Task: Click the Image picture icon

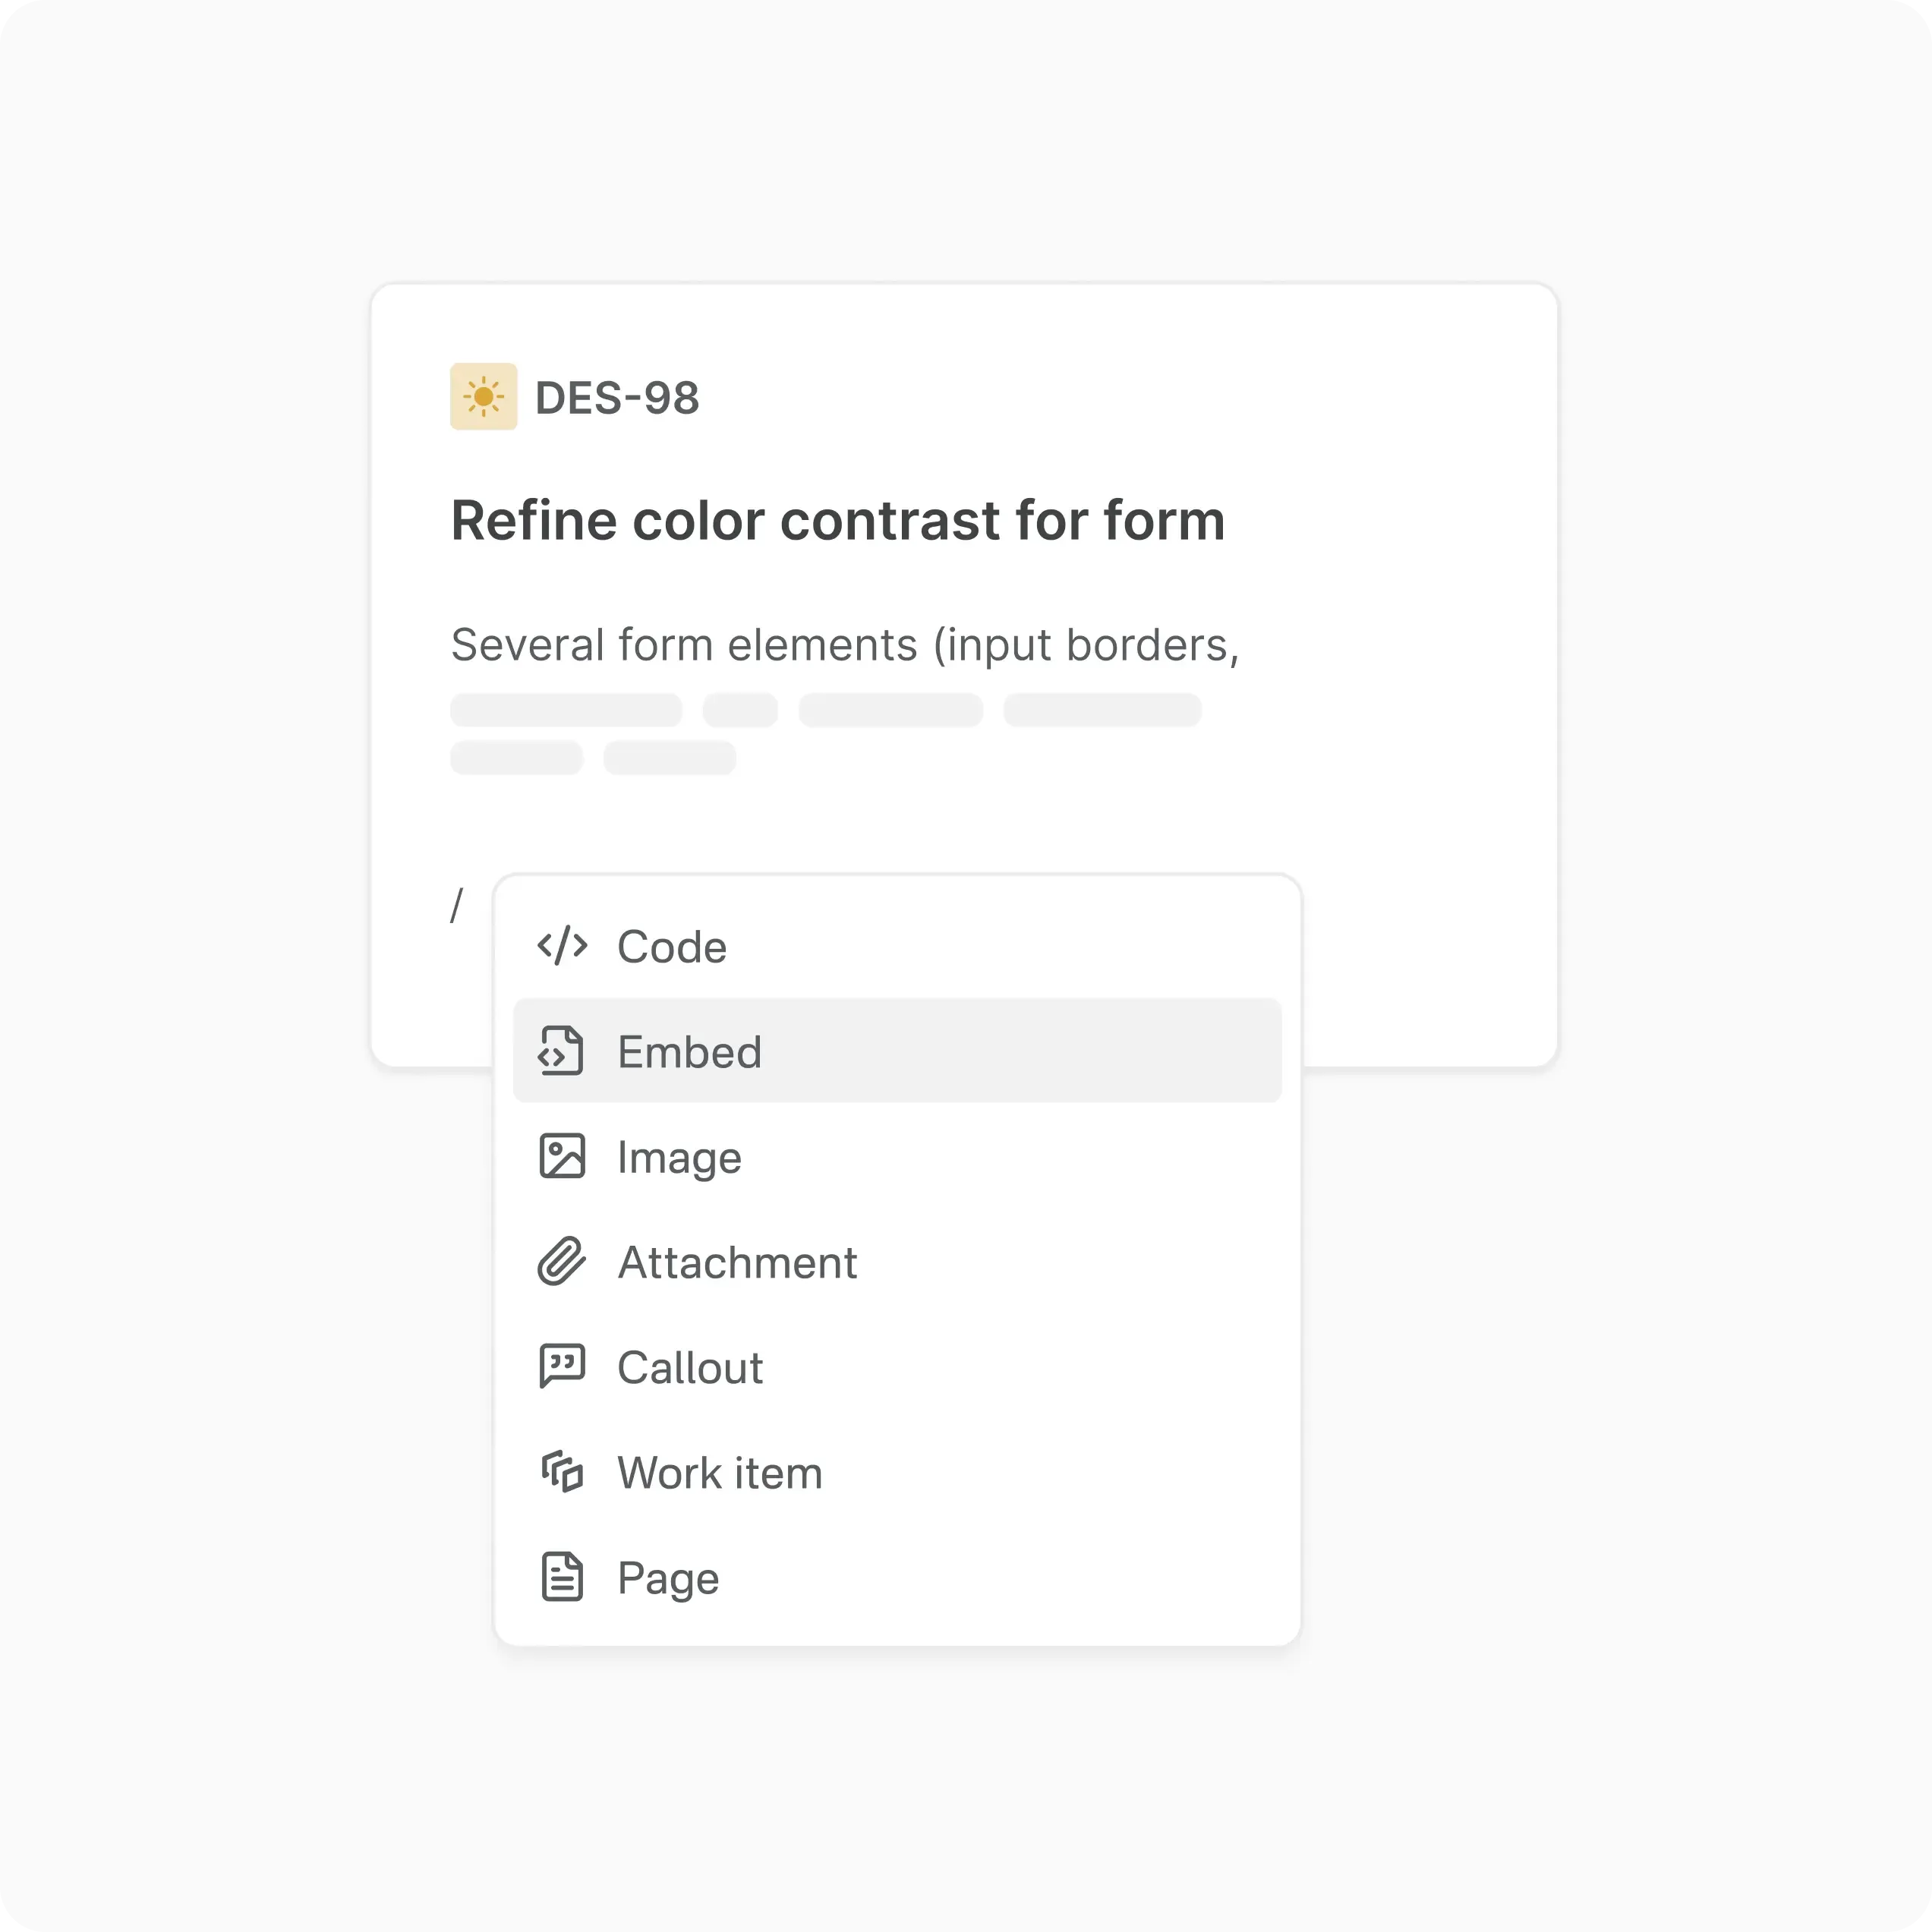Action: click(562, 1156)
